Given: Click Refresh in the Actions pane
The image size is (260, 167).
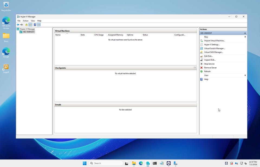Looking at the screenshot, I should (207, 71).
